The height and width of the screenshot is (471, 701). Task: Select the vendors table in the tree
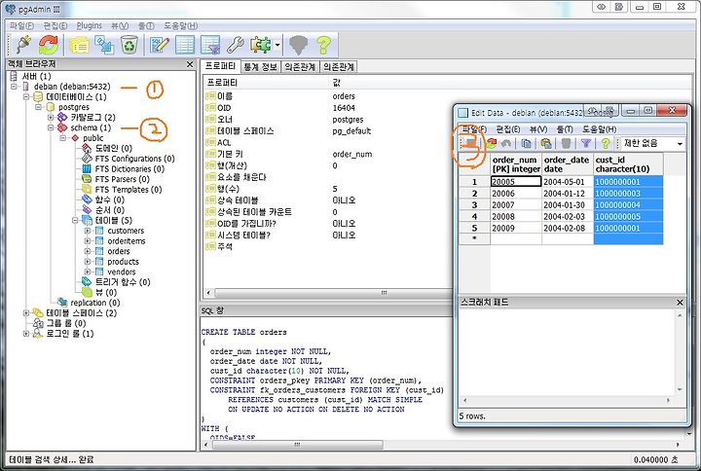click(x=121, y=272)
